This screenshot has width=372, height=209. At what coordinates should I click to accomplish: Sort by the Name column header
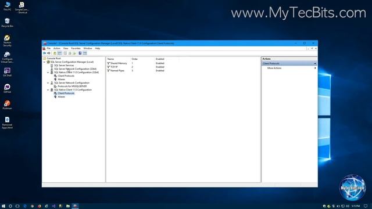110,59
